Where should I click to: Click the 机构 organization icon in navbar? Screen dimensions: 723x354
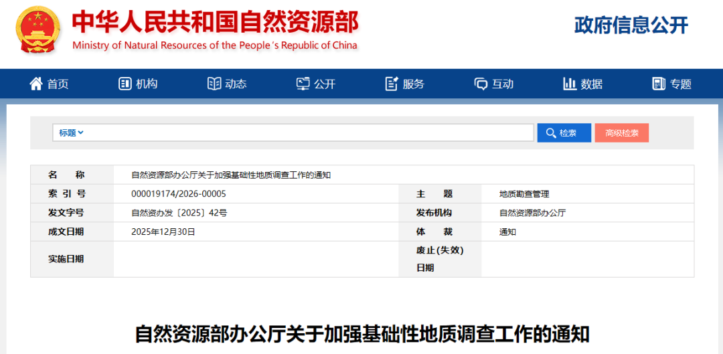[125, 84]
